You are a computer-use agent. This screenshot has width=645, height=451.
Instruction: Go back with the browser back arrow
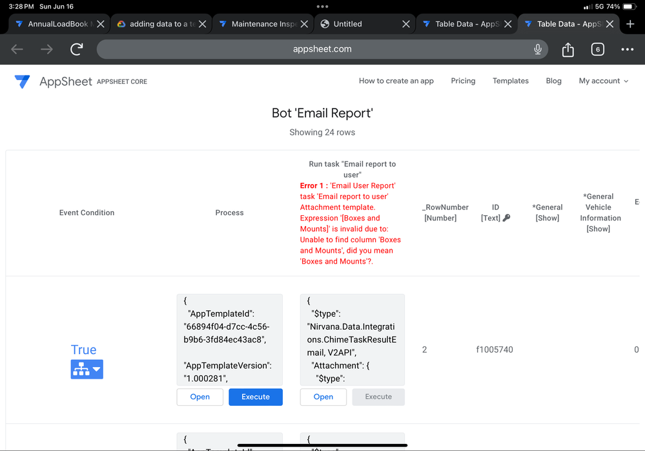17,49
